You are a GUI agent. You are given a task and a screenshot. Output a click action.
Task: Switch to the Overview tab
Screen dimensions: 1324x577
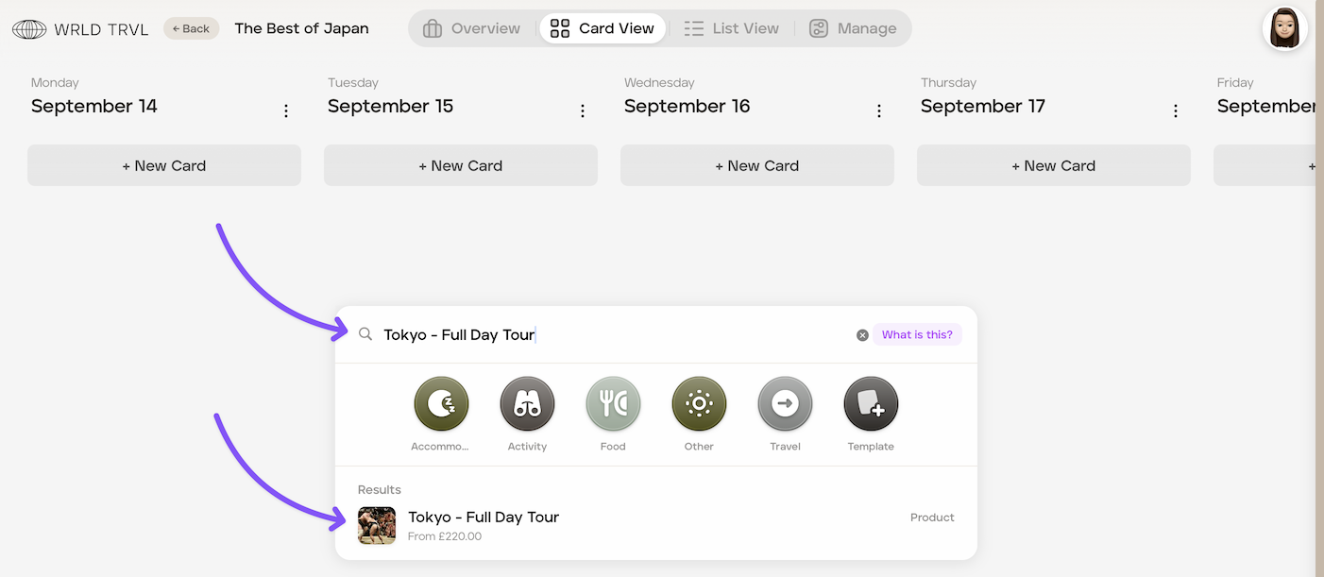pos(471,28)
